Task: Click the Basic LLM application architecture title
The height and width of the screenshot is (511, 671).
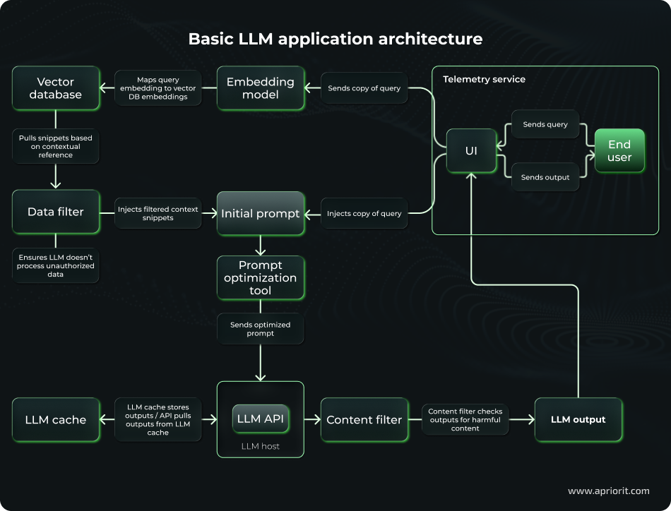Action: [x=335, y=39]
